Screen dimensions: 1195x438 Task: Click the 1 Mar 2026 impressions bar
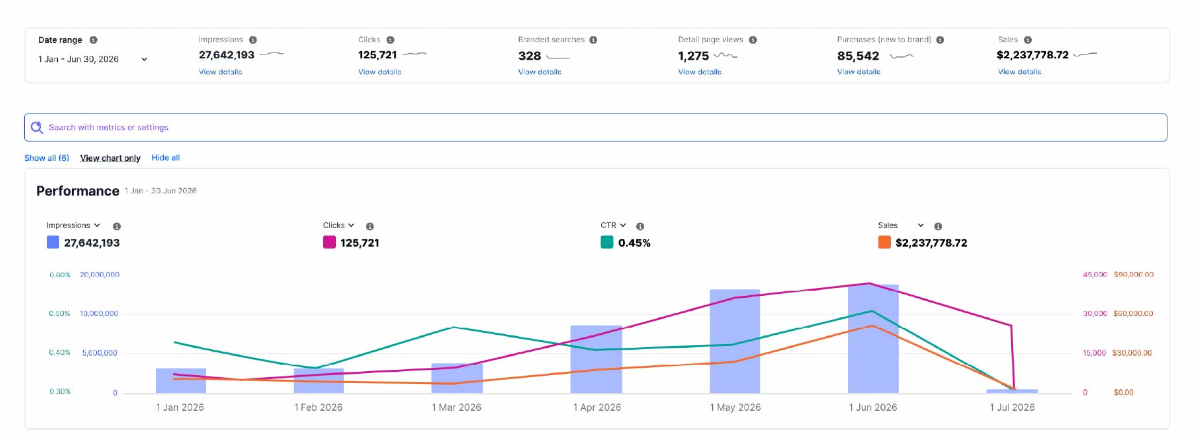click(x=457, y=378)
